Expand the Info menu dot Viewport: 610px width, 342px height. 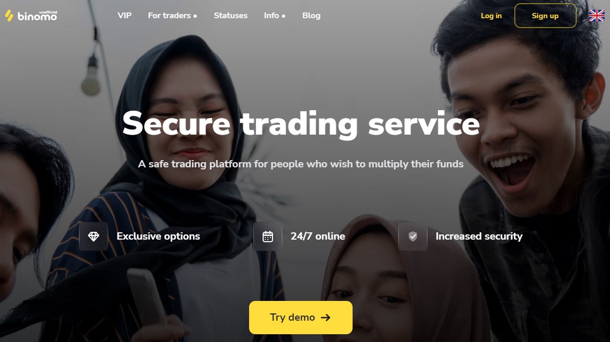283,16
